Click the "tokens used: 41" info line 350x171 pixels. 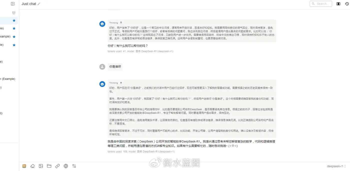(x=140, y=51)
